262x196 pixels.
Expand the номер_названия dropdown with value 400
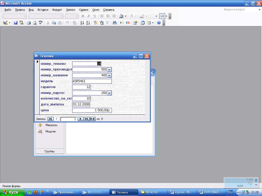point(109,75)
